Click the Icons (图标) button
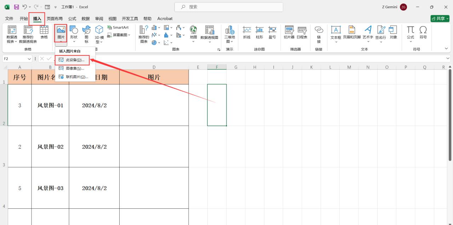The width and height of the screenshot is (453, 225). coord(86,34)
